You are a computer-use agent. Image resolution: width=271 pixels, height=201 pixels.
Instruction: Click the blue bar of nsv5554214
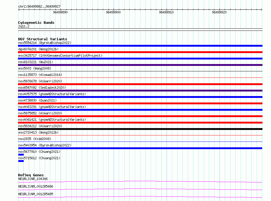(x=140, y=46)
